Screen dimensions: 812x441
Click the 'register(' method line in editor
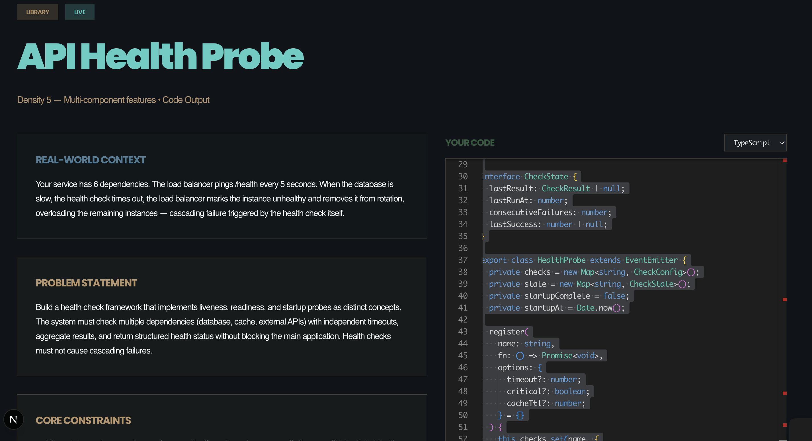click(x=508, y=332)
